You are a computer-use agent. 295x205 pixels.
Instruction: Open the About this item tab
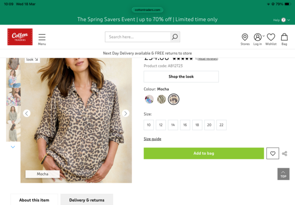click(x=34, y=200)
